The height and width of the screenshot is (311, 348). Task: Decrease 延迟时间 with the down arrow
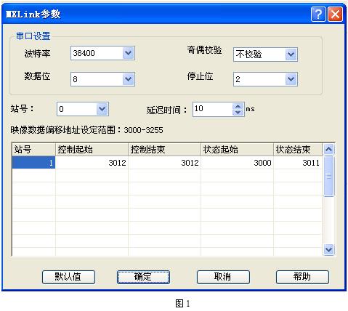click(x=238, y=113)
